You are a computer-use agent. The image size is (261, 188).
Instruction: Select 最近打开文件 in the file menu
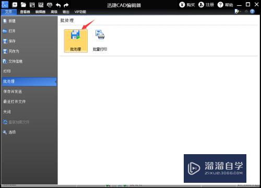29,102
